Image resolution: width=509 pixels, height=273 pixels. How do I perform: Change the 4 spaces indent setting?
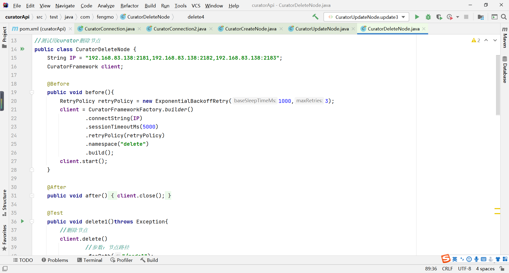[485, 268]
